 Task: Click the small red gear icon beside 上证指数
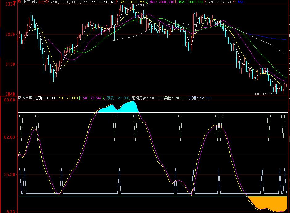19,2
